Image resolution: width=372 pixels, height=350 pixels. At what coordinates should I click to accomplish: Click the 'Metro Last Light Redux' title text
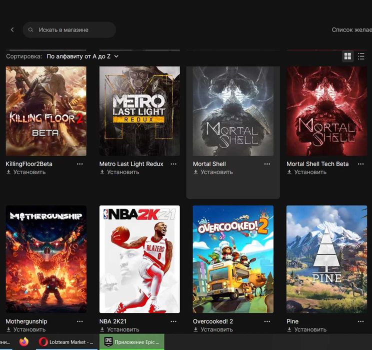tap(131, 164)
